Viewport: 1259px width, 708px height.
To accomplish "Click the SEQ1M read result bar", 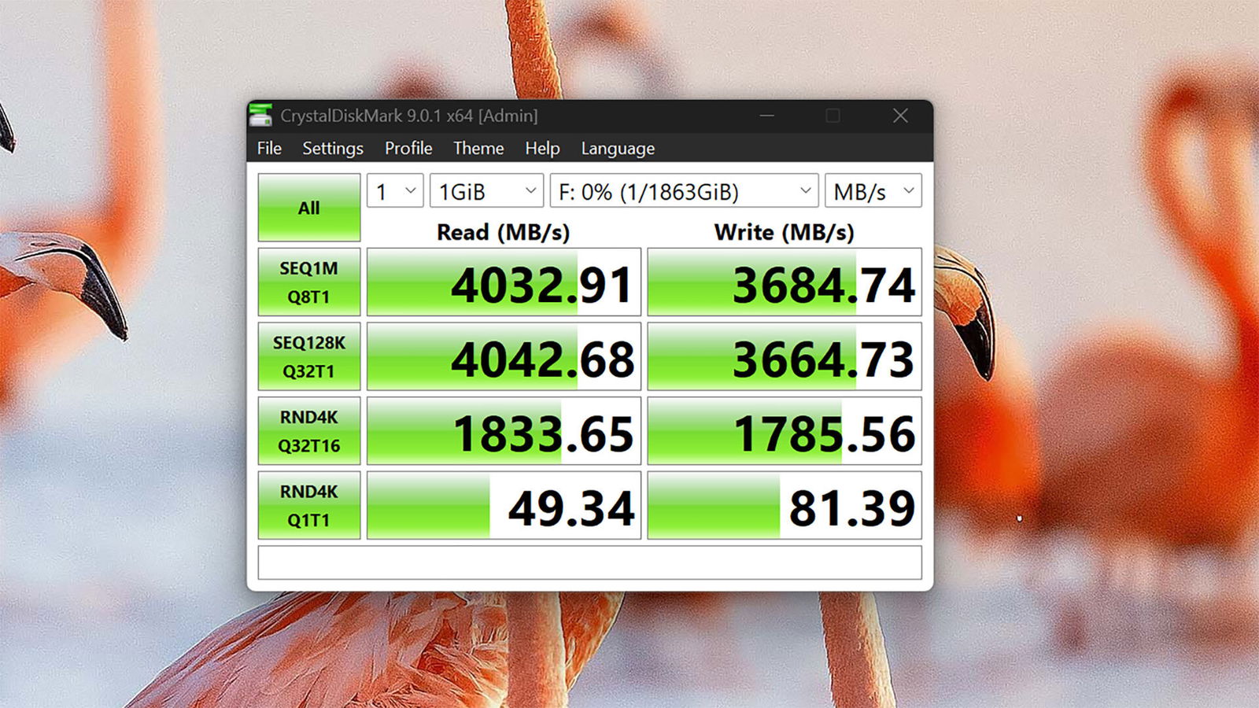I will [x=504, y=281].
